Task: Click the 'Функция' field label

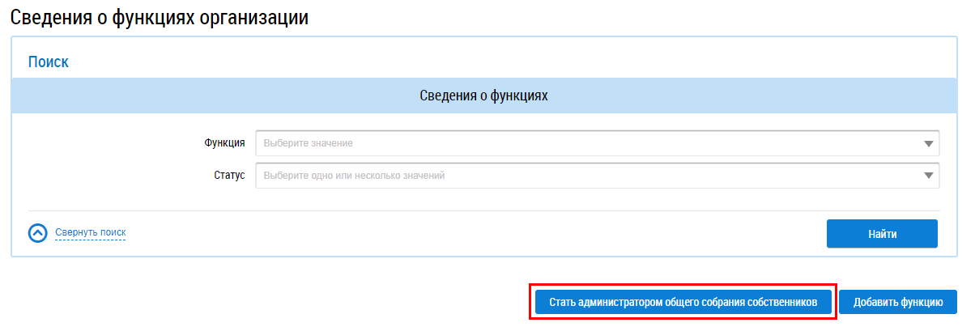Action: pos(225,143)
